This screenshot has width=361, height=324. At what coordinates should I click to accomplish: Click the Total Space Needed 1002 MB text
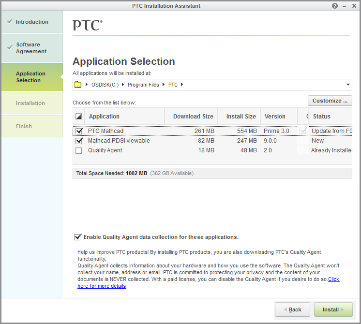[112, 173]
